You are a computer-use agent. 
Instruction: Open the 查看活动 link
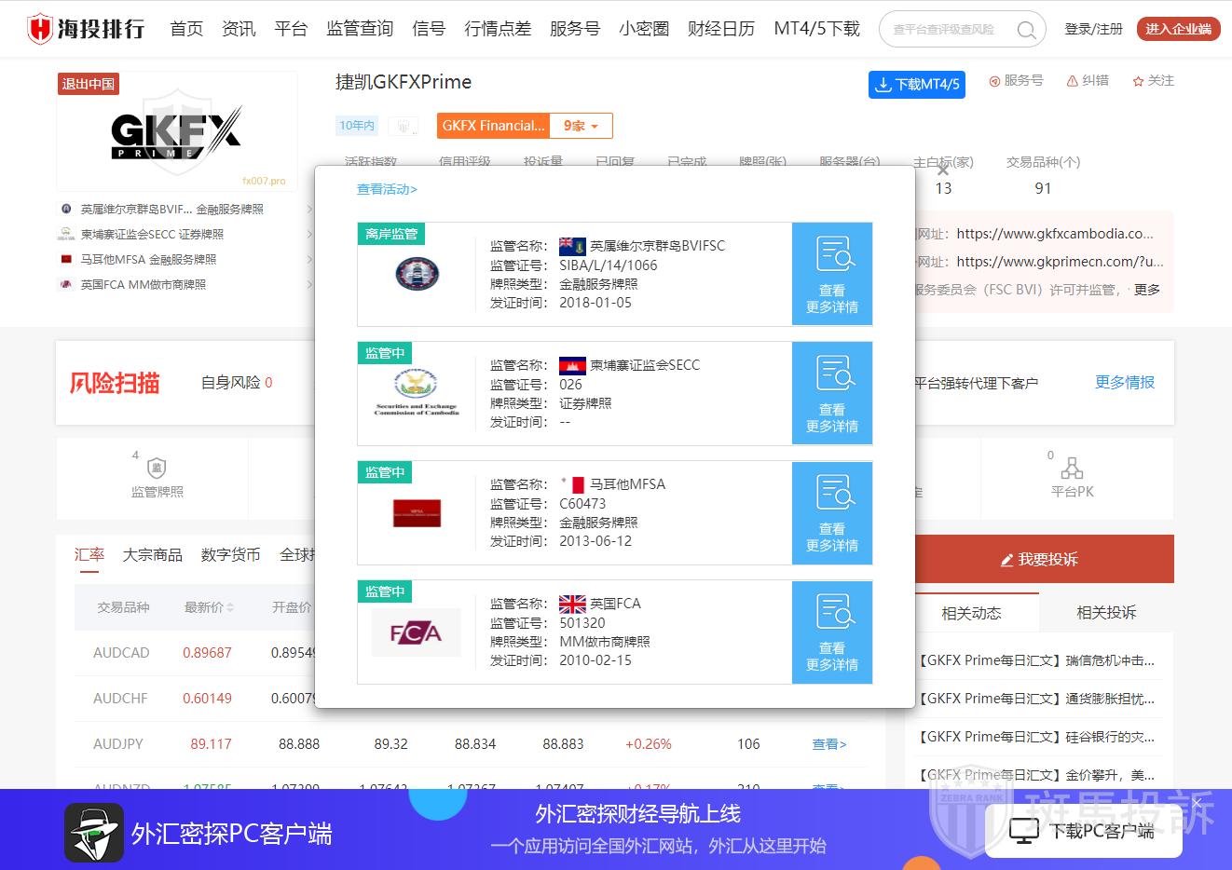[x=387, y=189]
